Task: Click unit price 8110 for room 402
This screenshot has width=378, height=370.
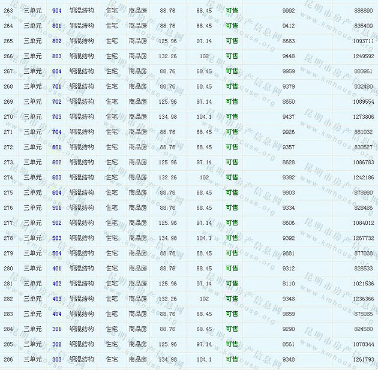Action: 288,284
